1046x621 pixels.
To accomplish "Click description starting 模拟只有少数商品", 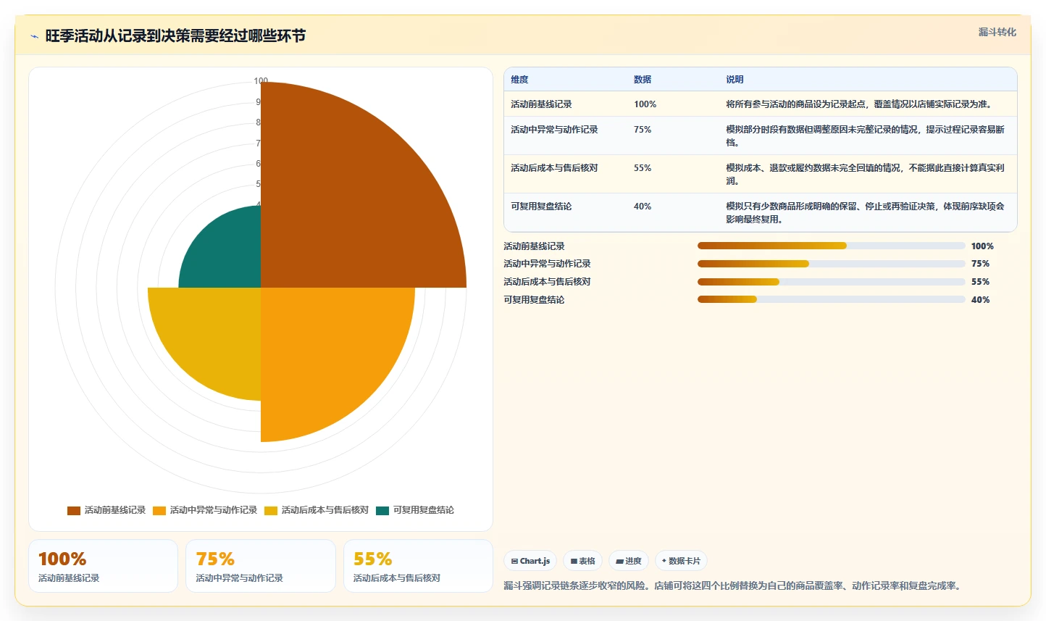I will 865,213.
